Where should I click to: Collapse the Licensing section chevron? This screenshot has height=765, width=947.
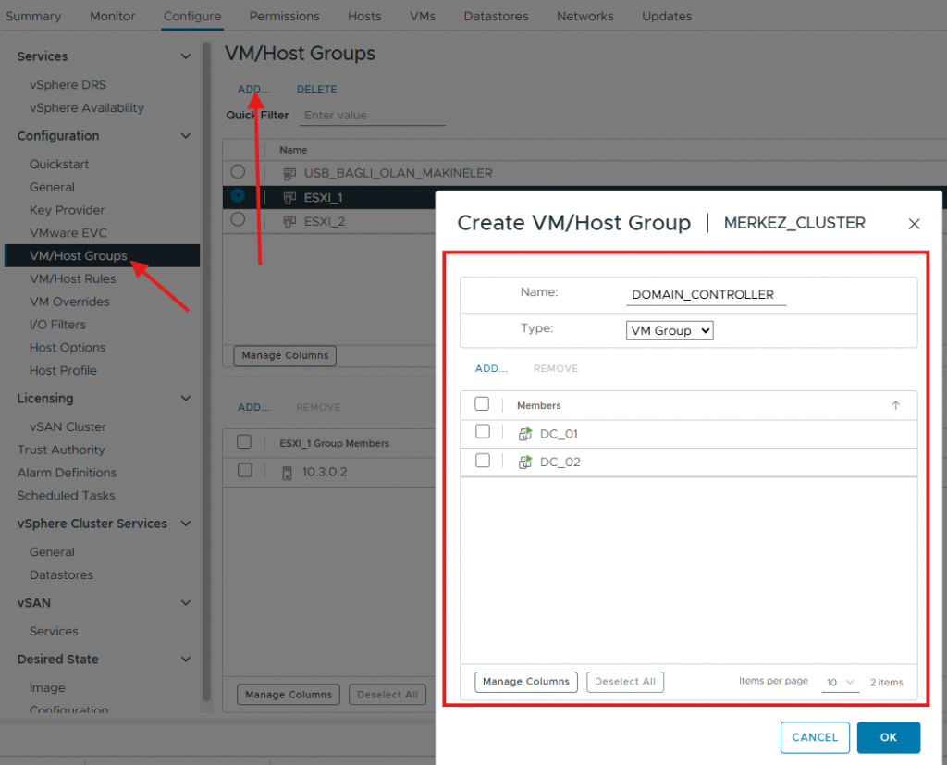tap(186, 398)
